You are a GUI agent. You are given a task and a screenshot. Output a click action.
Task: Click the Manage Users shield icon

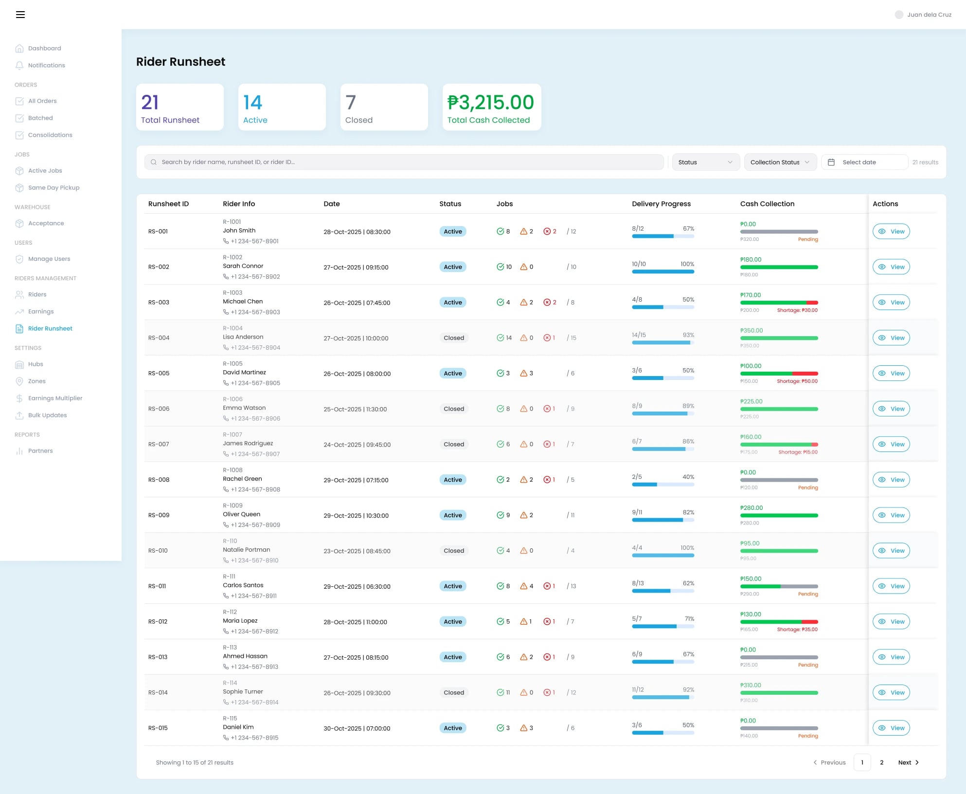pos(19,259)
